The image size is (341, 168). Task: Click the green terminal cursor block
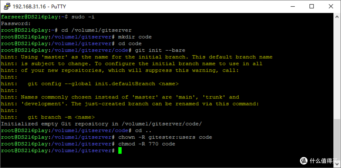[120, 150]
